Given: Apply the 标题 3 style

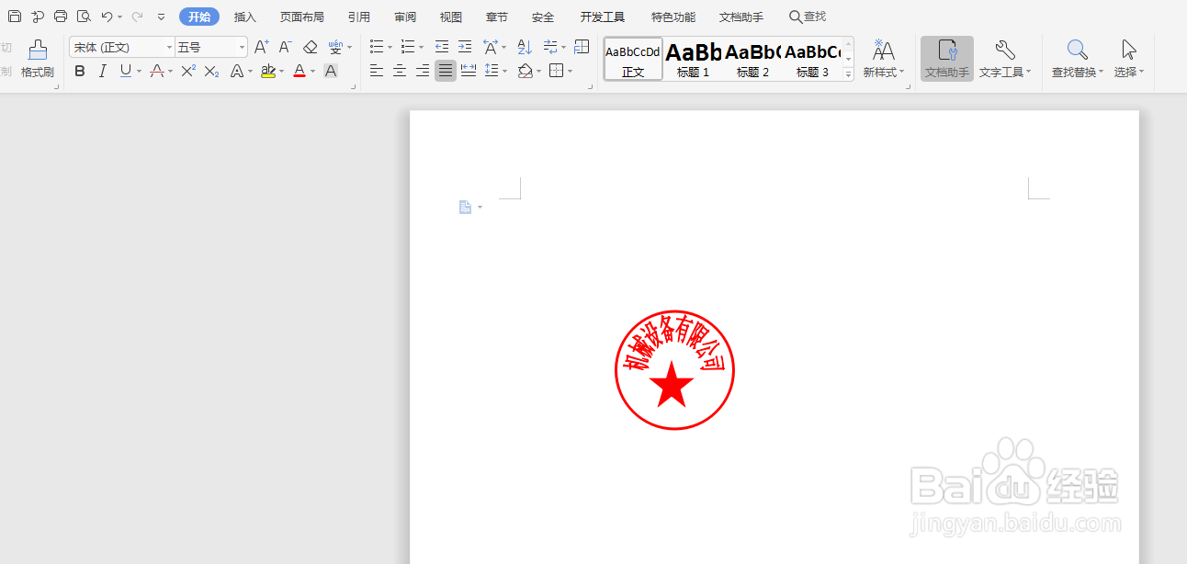Looking at the screenshot, I should (812, 59).
